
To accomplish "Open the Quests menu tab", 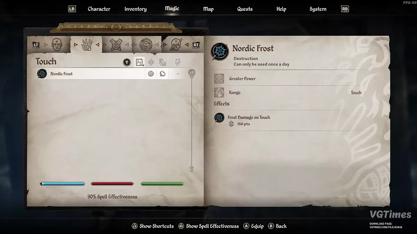I will [245, 9].
